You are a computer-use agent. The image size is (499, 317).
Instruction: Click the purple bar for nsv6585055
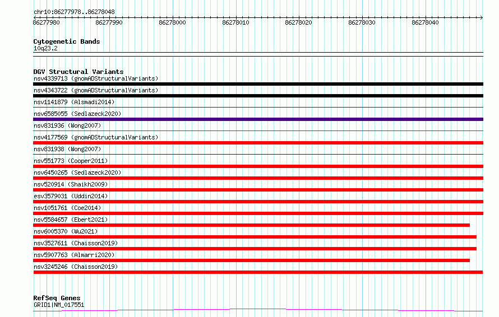258,119
